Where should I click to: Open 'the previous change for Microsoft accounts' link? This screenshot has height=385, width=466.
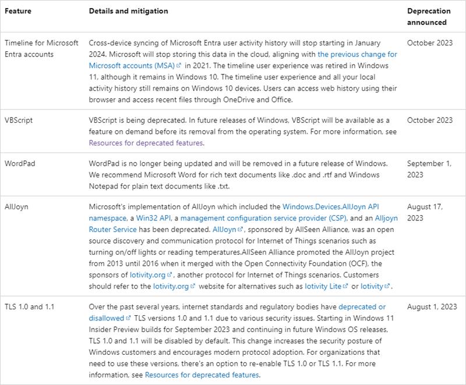(x=357, y=54)
